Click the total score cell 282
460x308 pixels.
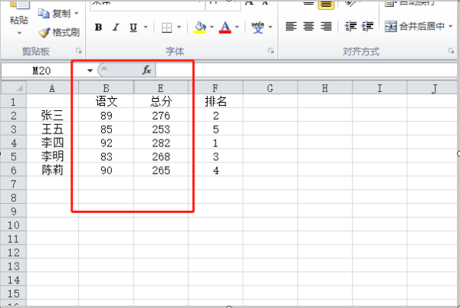click(161, 143)
